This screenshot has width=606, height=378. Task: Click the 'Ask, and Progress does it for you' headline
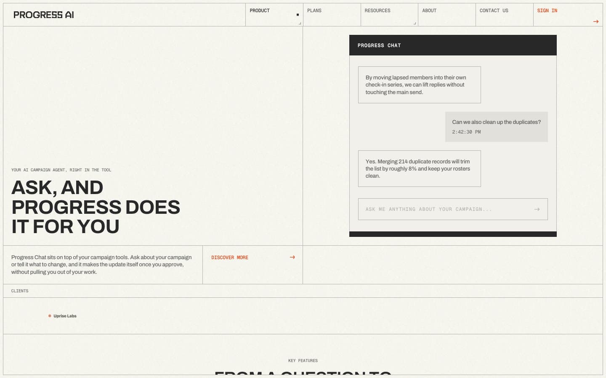(96, 207)
